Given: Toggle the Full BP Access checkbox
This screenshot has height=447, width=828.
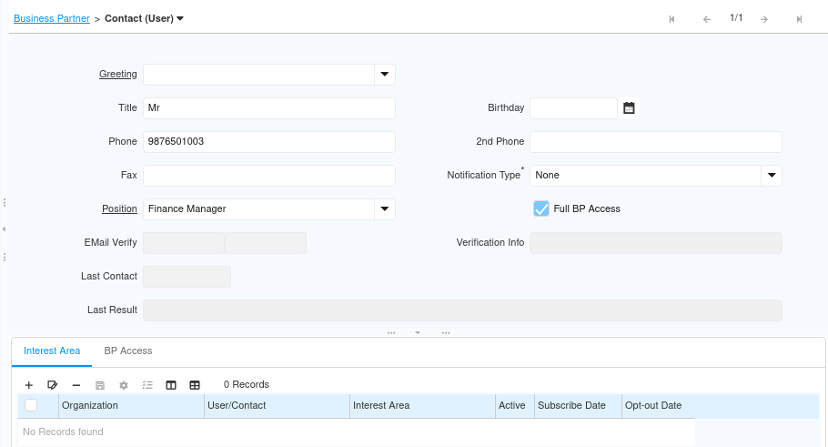Looking at the screenshot, I should pos(541,208).
